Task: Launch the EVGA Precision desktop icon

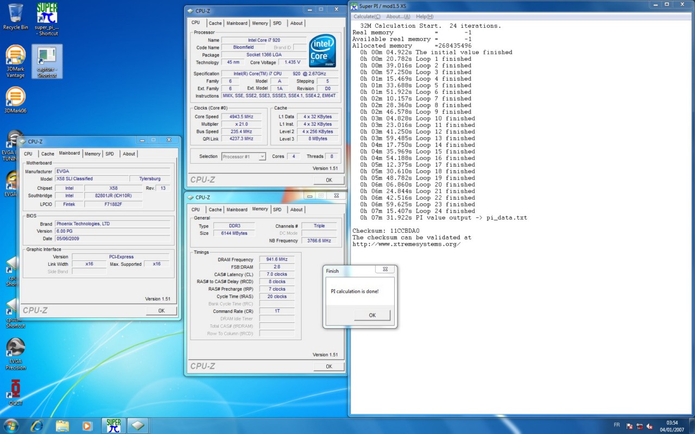Action: 16,354
